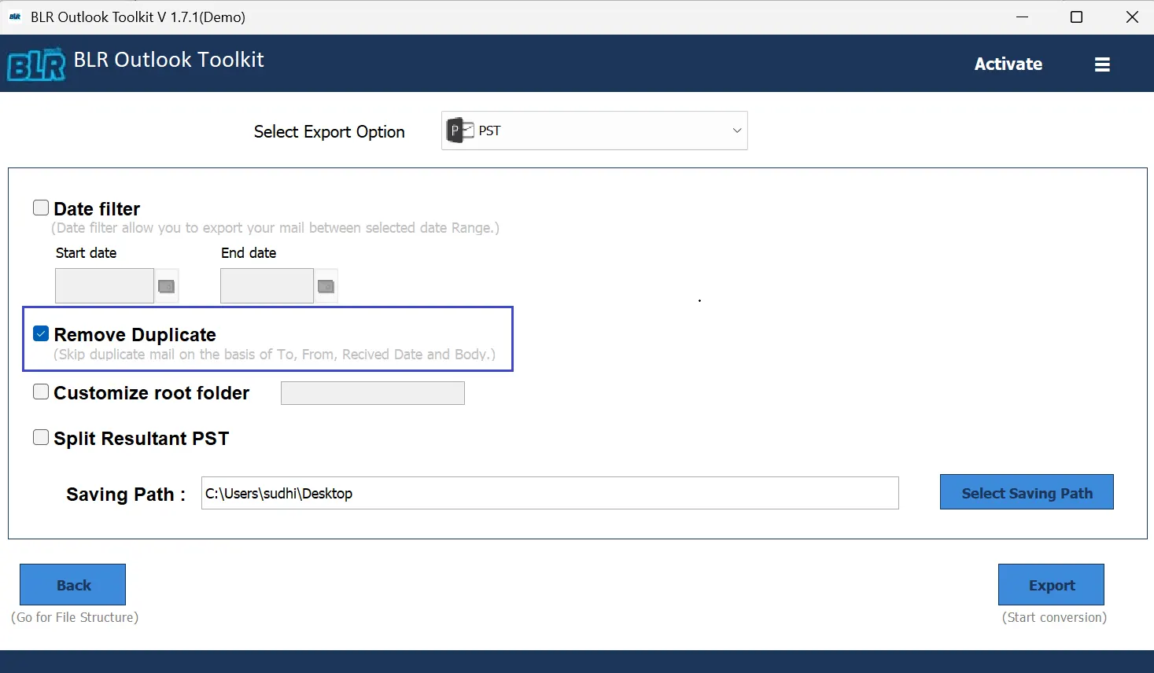Screen dimensions: 1154x673
Task: Uncheck the Remove Duplicate option
Action: (40, 333)
